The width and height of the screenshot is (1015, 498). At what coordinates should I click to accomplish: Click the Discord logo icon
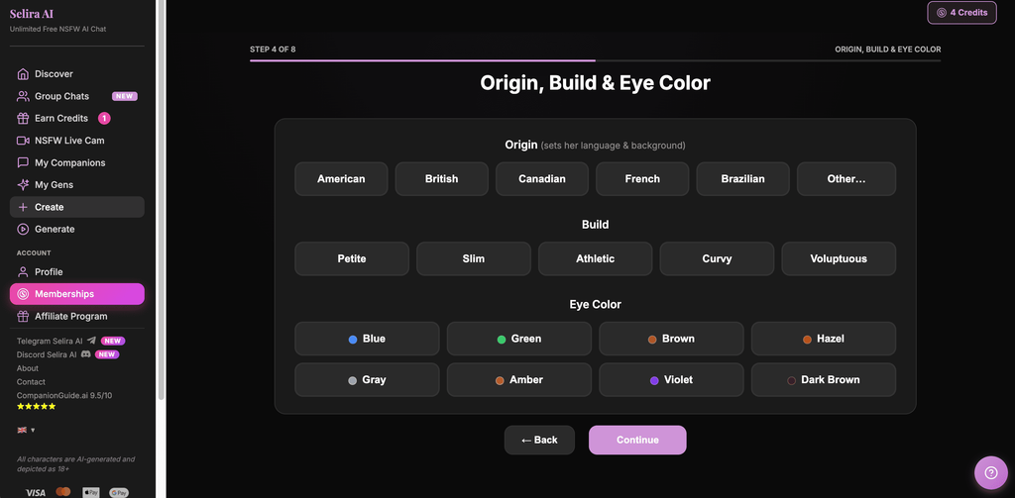point(85,354)
